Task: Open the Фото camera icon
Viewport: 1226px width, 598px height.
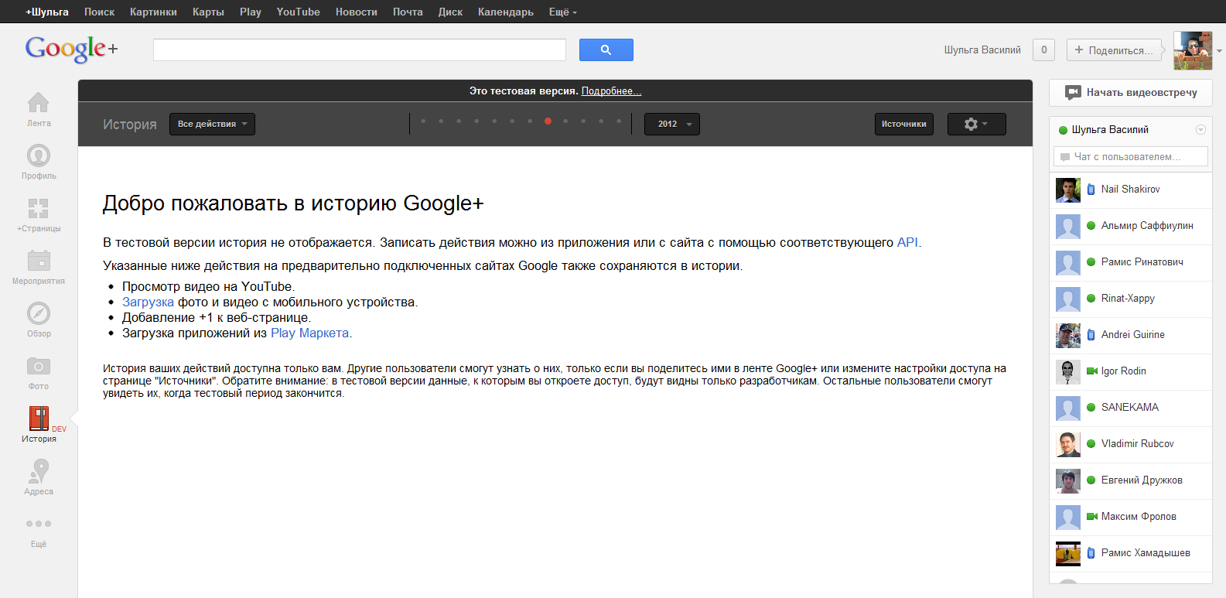Action: click(39, 365)
